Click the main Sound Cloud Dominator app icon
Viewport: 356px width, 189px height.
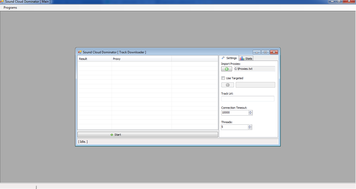[x=2, y=2]
